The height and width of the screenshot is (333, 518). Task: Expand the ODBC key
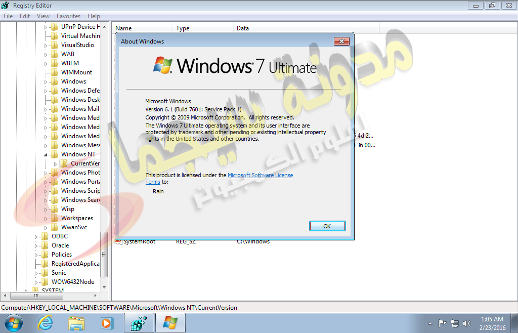36,236
